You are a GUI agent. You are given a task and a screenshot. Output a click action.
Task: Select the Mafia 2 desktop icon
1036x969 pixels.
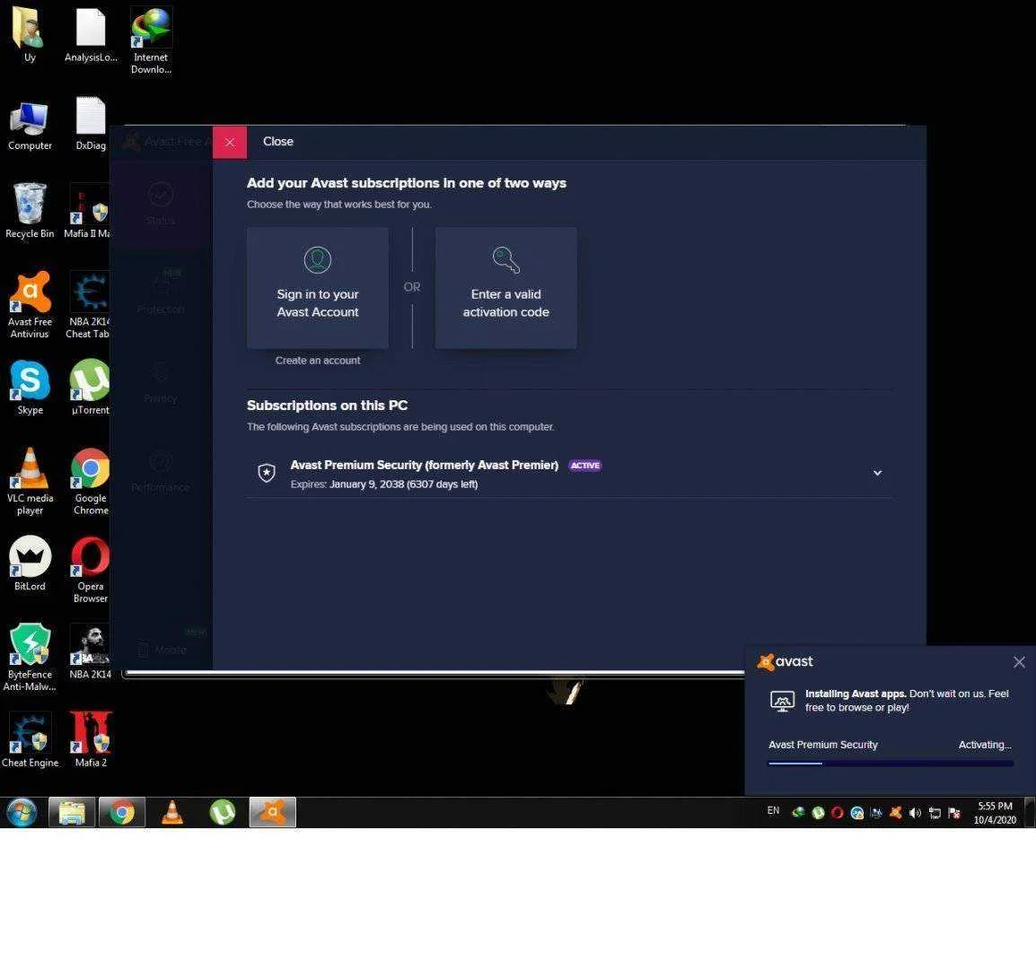click(x=91, y=740)
